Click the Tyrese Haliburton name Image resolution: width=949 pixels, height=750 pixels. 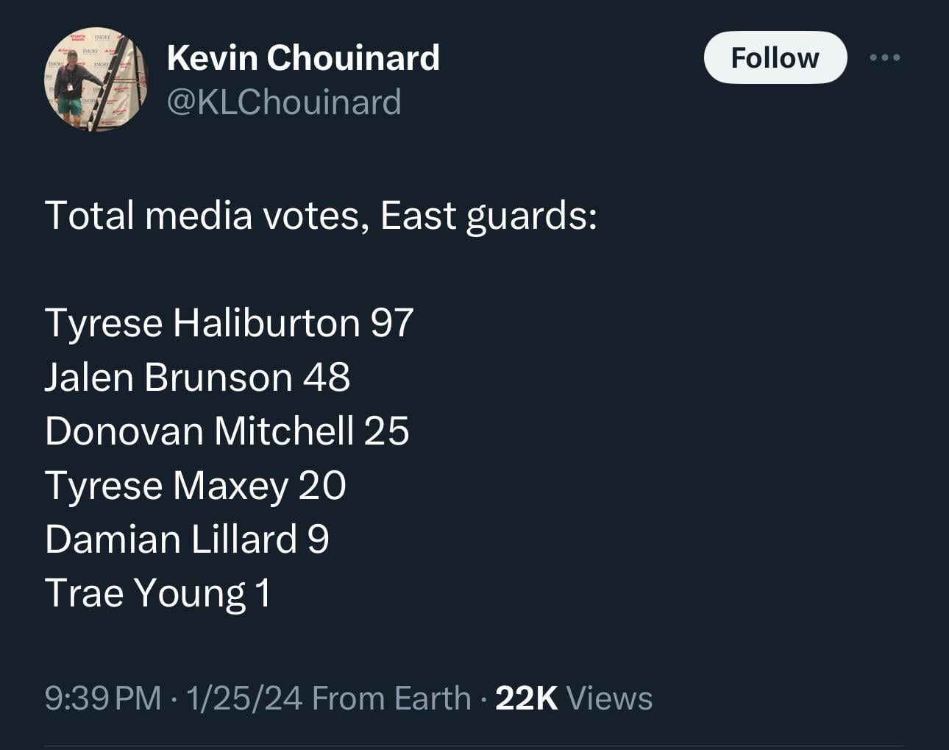pos(202,323)
